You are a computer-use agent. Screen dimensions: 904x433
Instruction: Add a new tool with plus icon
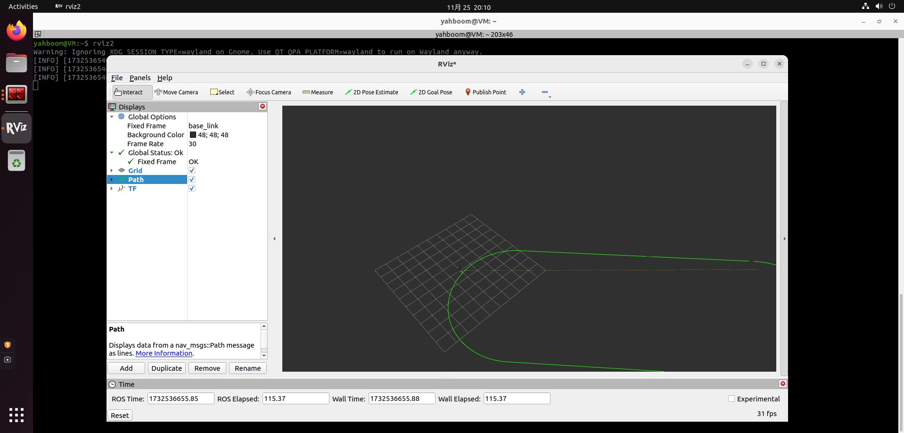pyautogui.click(x=522, y=92)
